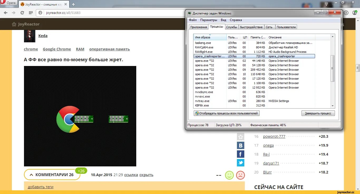Open the tab list menu icon

pyautogui.click(x=327, y=4)
